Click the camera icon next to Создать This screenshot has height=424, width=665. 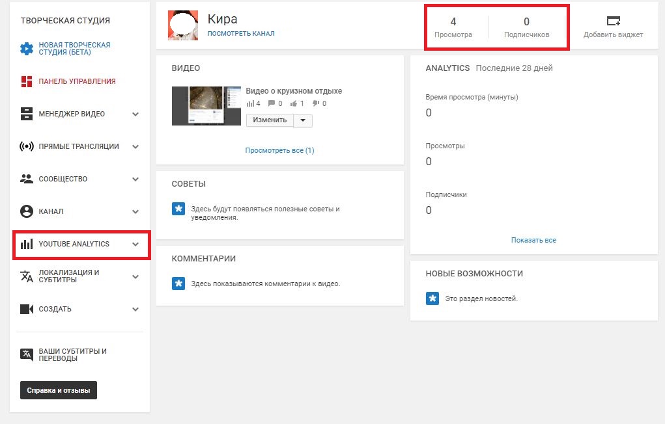(27, 309)
